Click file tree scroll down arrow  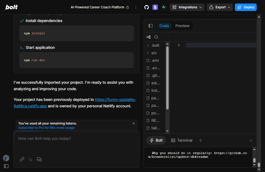167,131
